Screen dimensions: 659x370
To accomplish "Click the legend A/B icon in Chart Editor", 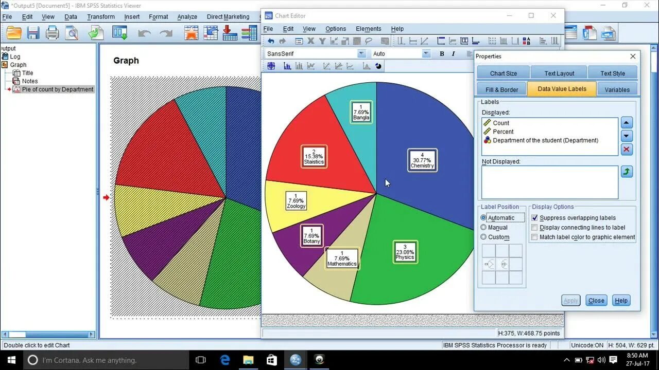I will click(526, 41).
